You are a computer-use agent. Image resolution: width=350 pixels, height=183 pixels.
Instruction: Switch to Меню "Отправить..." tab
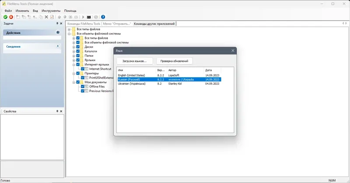click(117, 24)
